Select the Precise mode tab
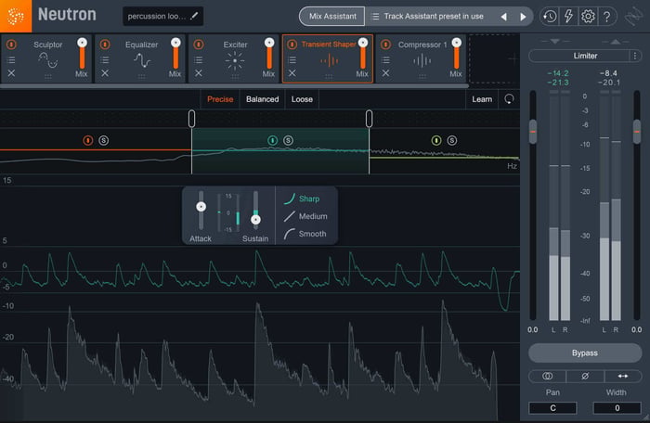This screenshot has height=423, width=650. click(x=220, y=99)
